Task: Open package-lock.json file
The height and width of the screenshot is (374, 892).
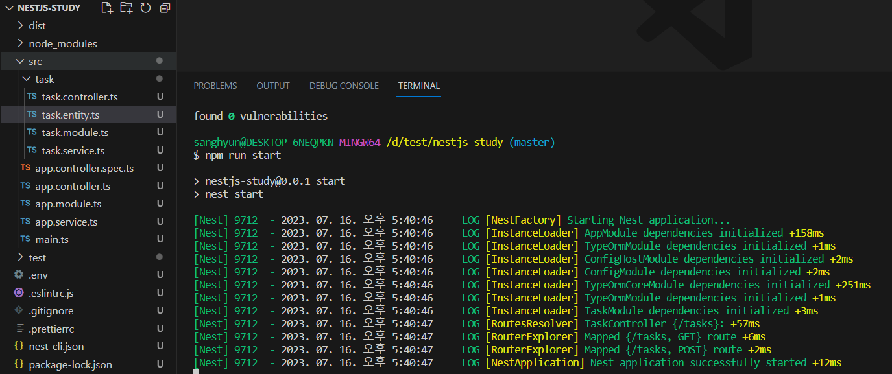Action: 70,364
